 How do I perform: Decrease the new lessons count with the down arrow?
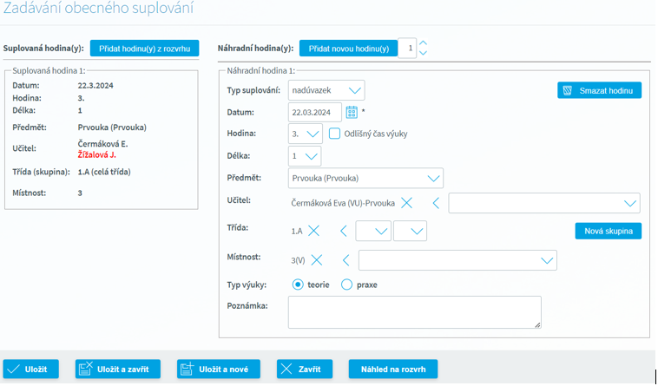point(423,53)
